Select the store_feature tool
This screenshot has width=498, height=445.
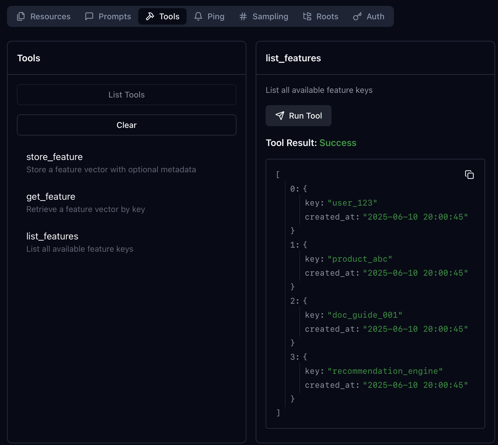point(127,163)
